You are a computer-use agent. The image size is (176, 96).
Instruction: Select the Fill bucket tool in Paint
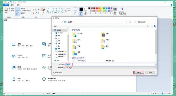click(36, 10)
